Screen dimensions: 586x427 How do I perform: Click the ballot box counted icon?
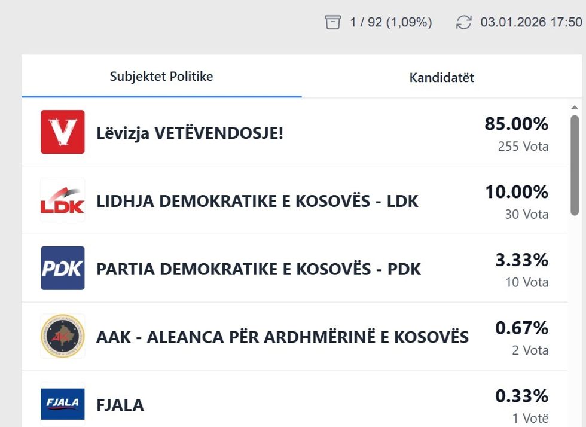(332, 23)
